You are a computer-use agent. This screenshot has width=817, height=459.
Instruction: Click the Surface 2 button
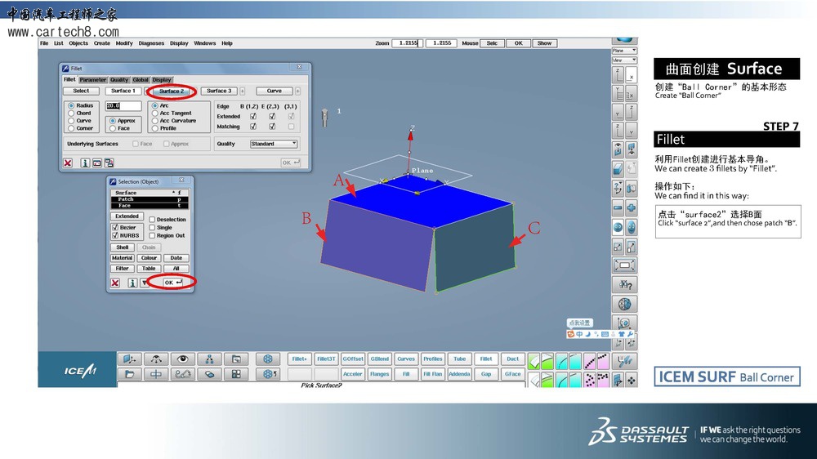[171, 91]
